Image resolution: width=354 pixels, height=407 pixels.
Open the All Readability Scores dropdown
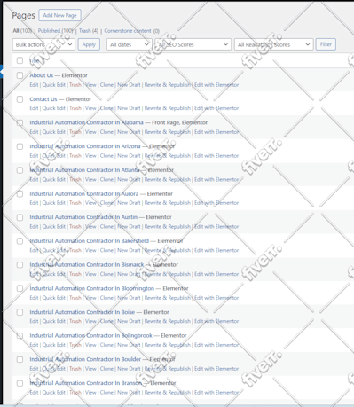point(273,44)
